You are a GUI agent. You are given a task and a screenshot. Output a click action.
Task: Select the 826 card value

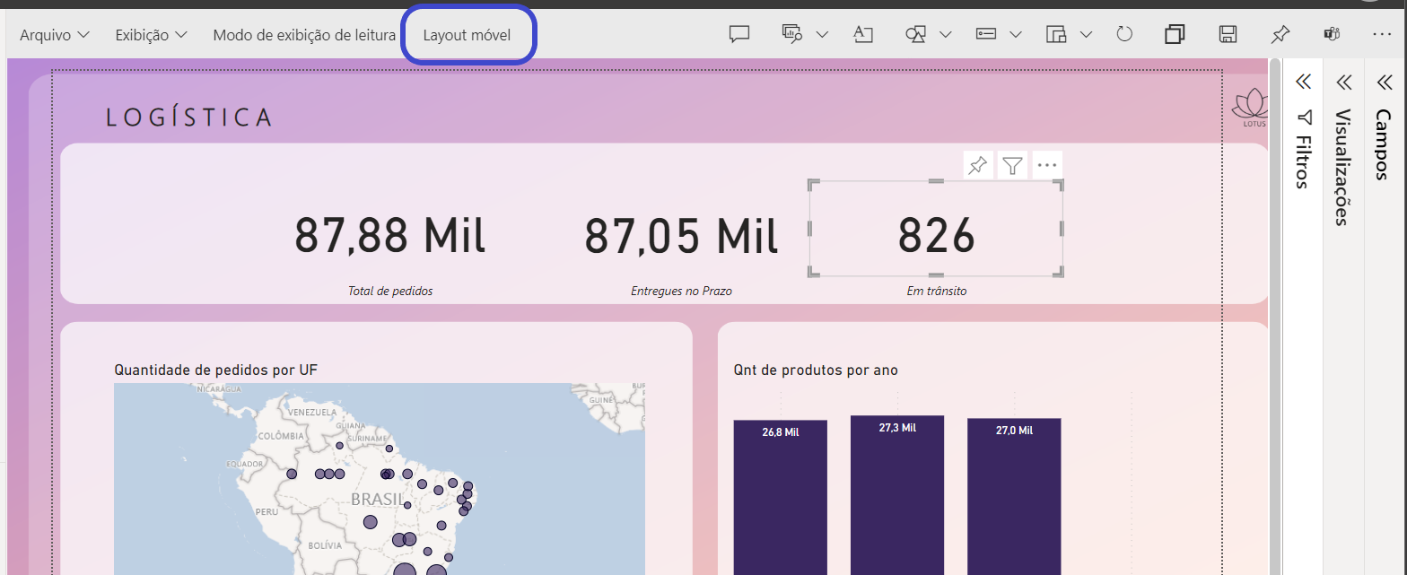tap(936, 237)
